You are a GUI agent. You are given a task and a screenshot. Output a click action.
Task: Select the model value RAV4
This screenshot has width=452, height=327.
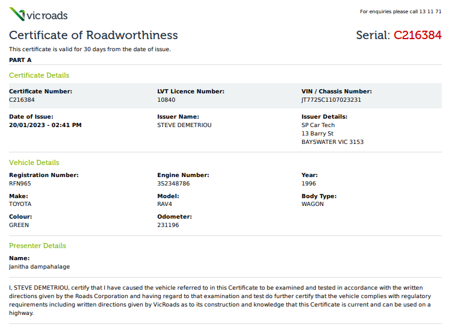pyautogui.click(x=165, y=204)
